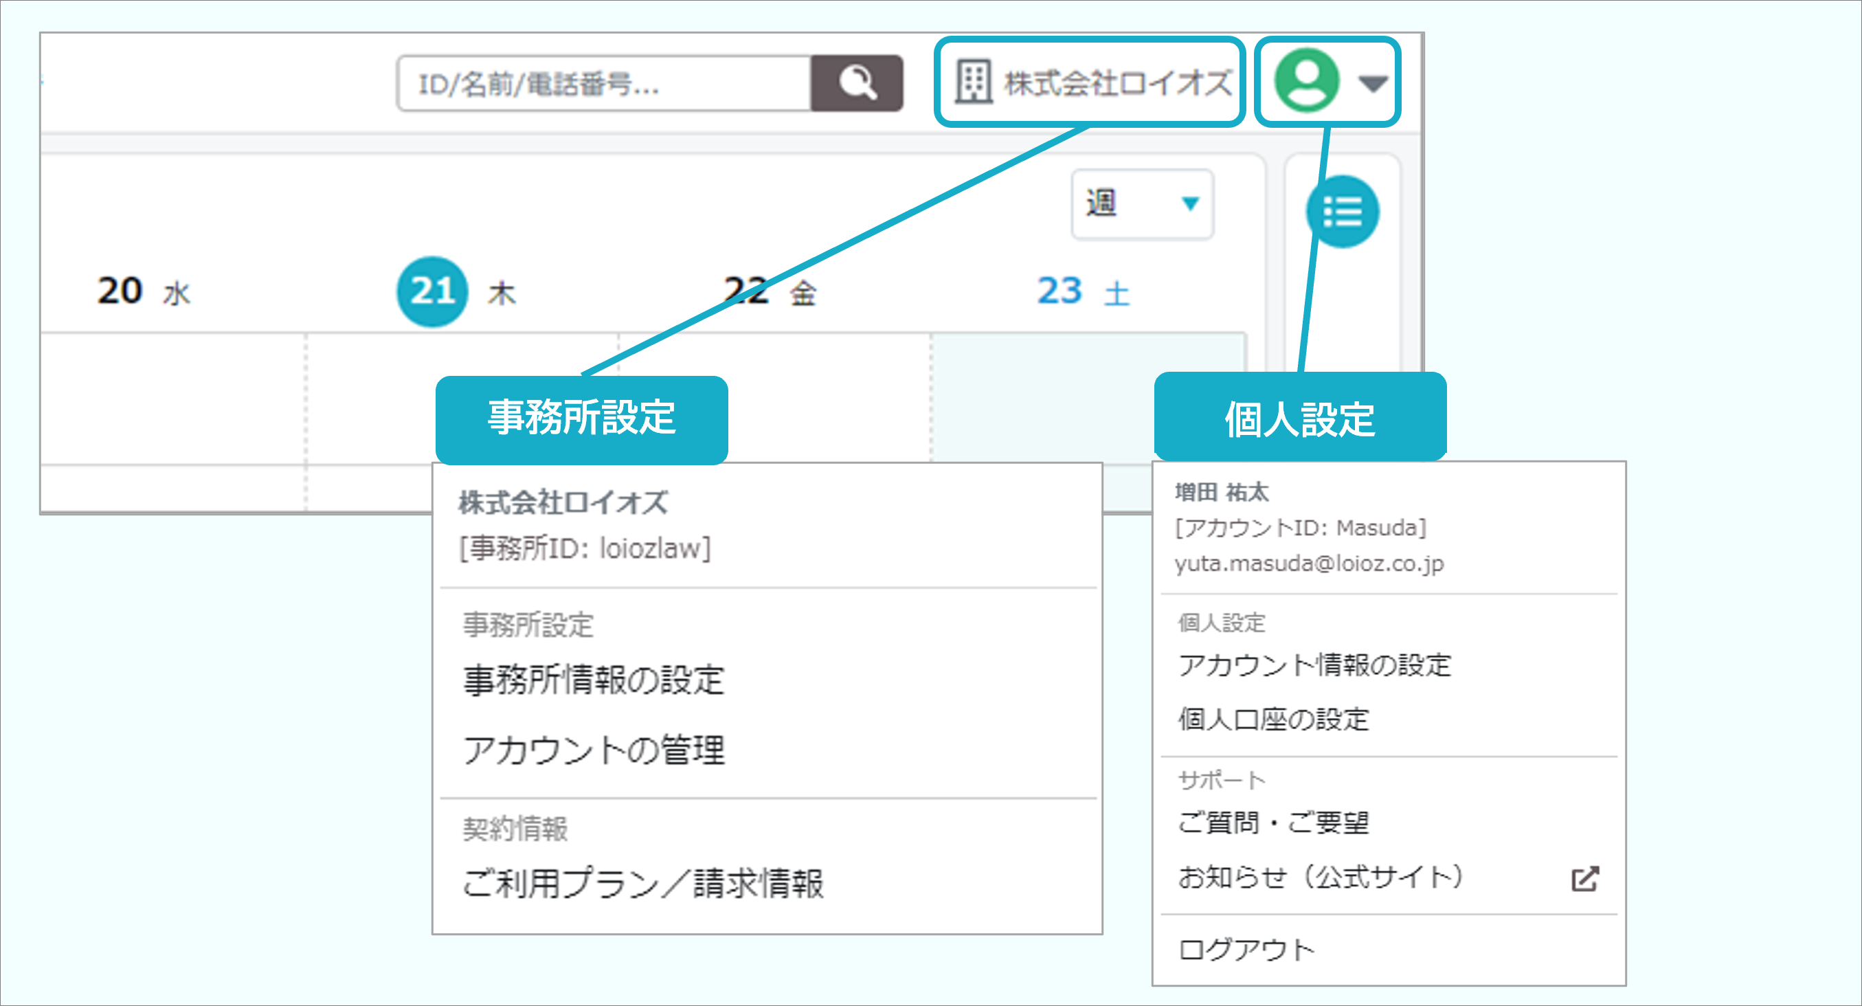
Task: Focus the ID/名前/電話番号 search field
Action: (604, 83)
